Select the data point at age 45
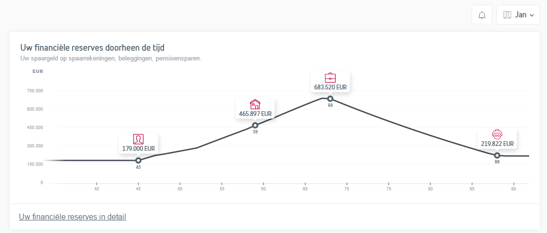547x233 pixels. click(138, 160)
